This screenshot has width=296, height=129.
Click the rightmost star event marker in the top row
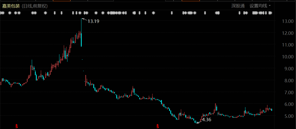(x=270, y=13)
